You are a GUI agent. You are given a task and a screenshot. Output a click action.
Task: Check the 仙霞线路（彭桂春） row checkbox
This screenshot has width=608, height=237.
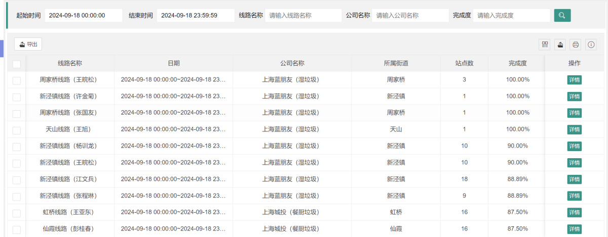point(17,230)
